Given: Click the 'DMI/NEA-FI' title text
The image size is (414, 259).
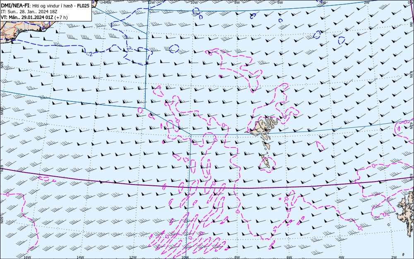Looking at the screenshot, I should pos(15,5).
